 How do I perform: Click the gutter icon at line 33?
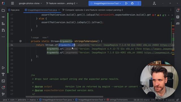click(20, 41)
